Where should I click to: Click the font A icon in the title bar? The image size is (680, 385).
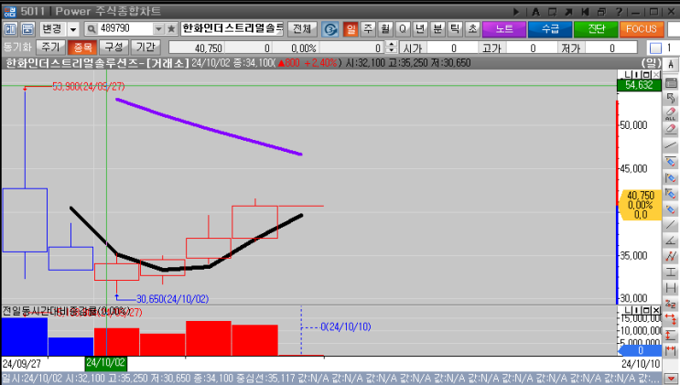click(535, 12)
